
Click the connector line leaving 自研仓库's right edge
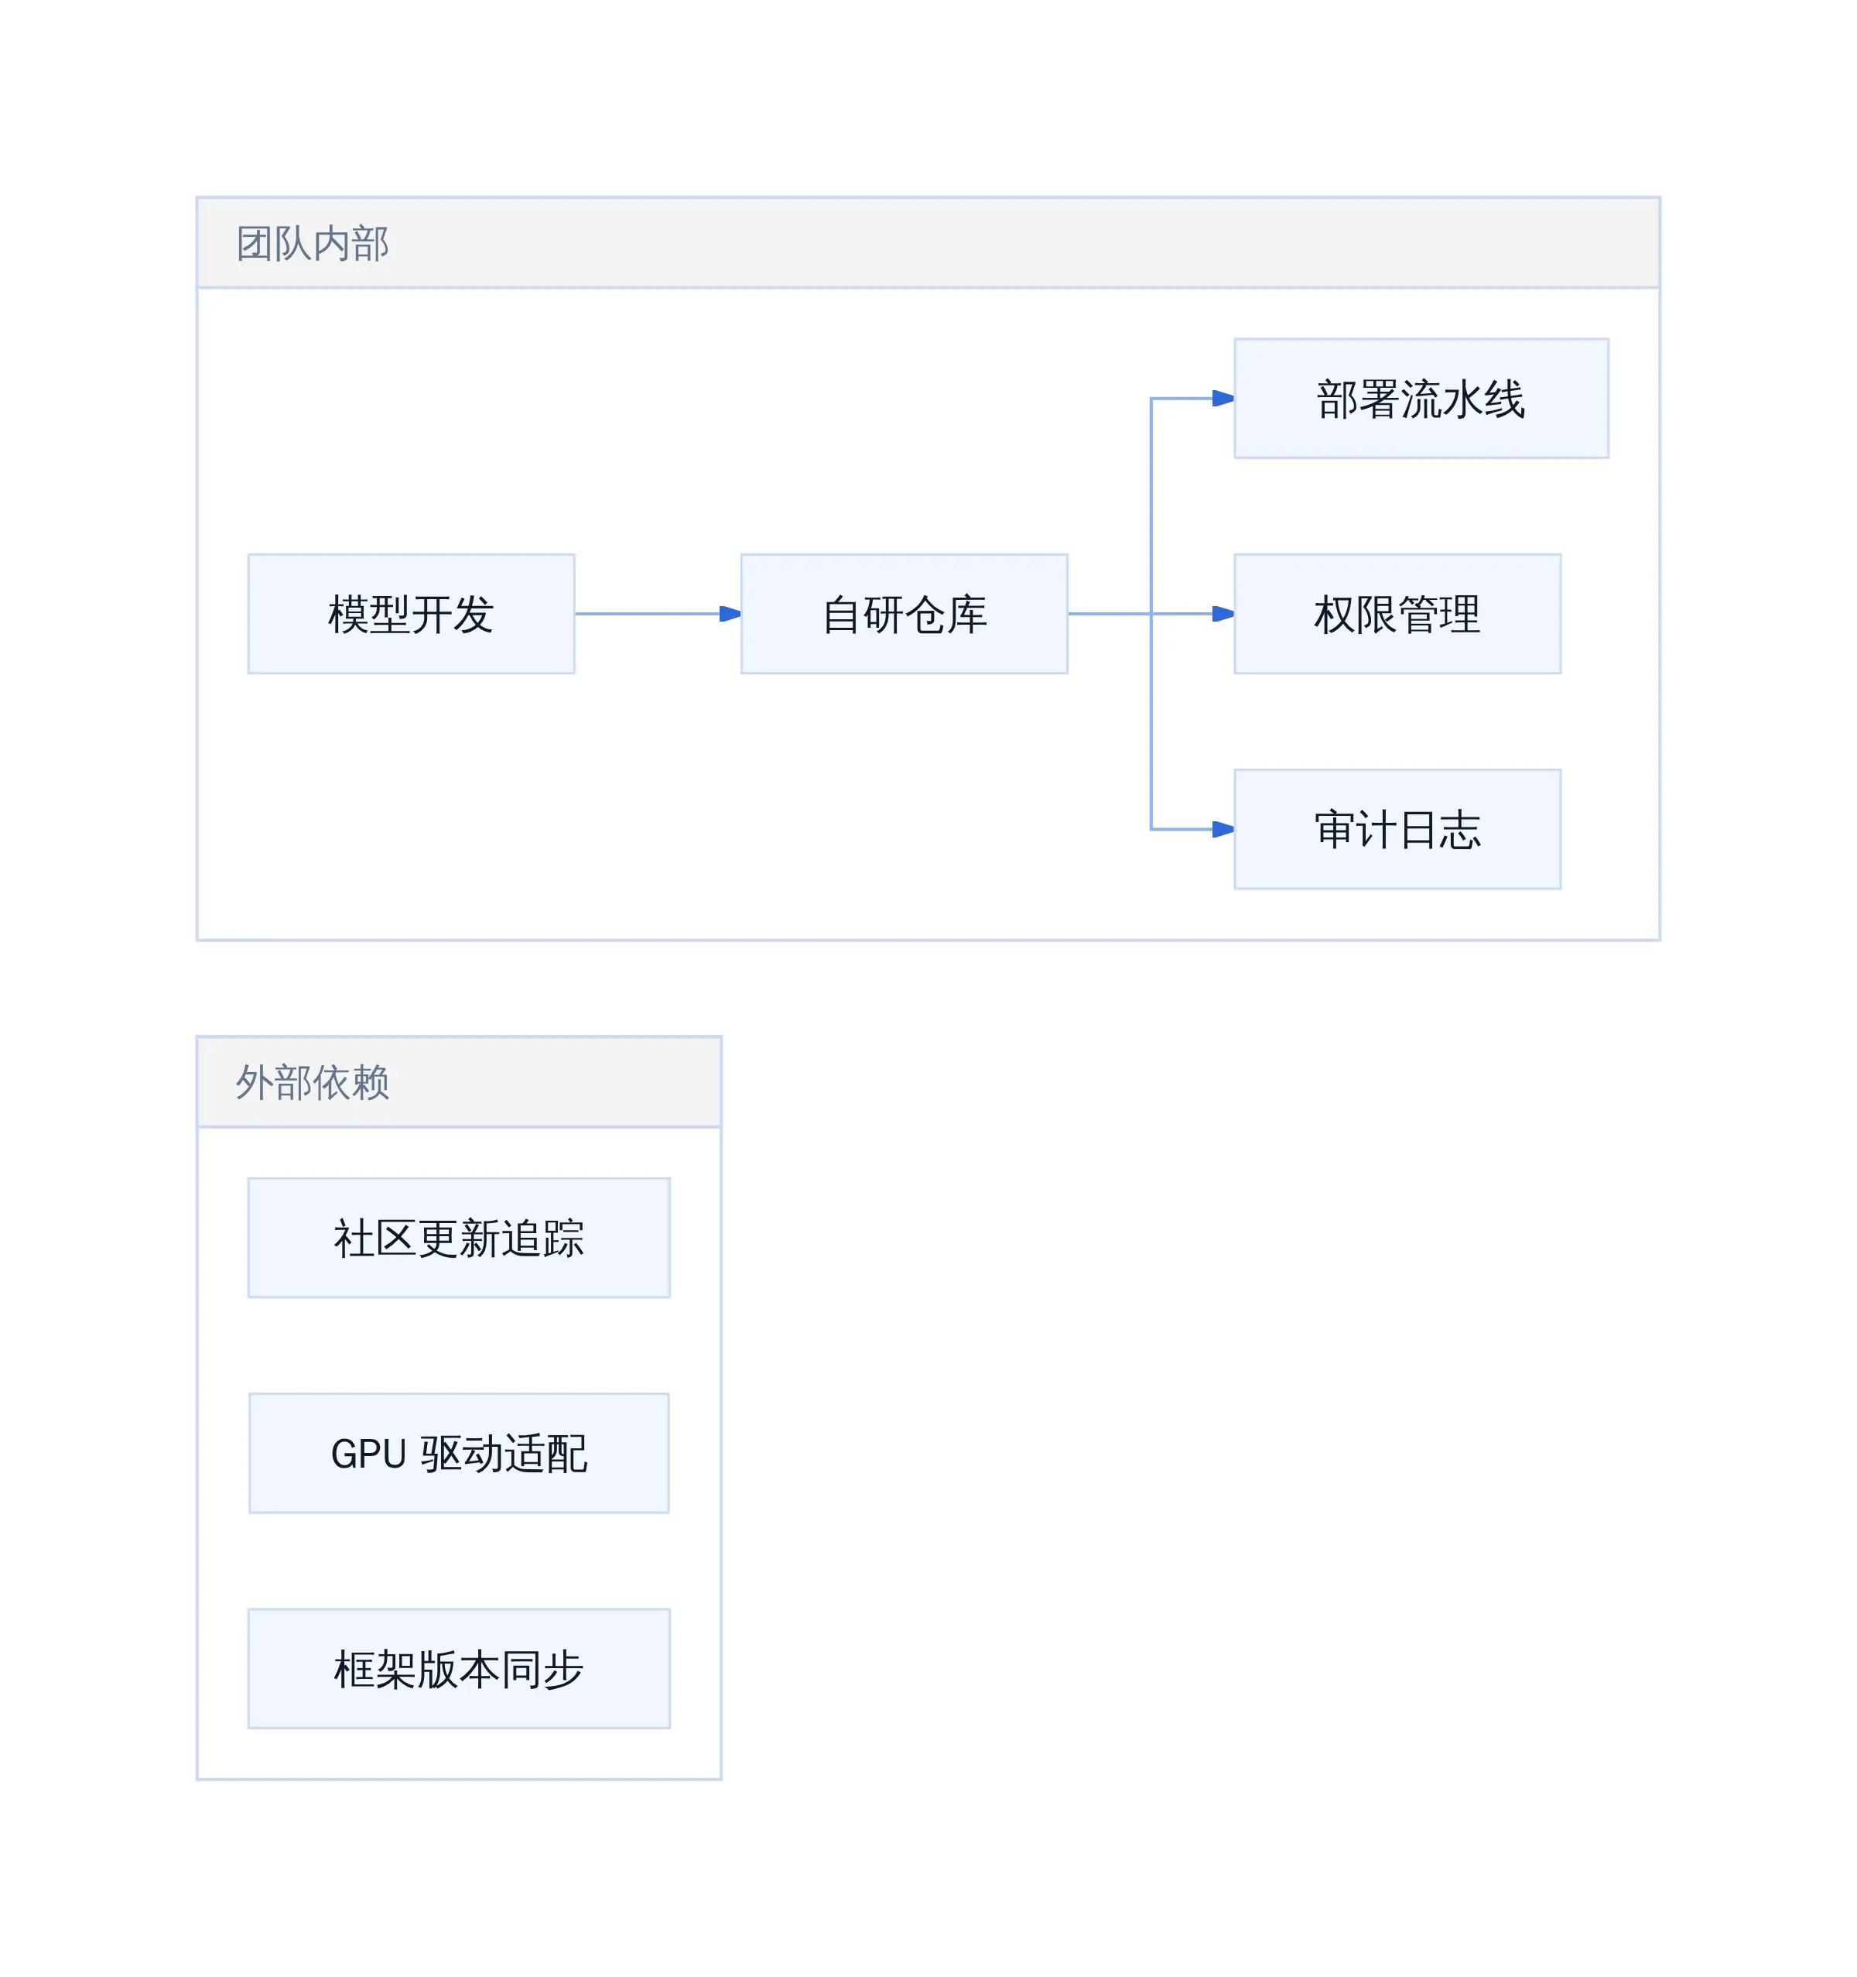pos(1109,614)
